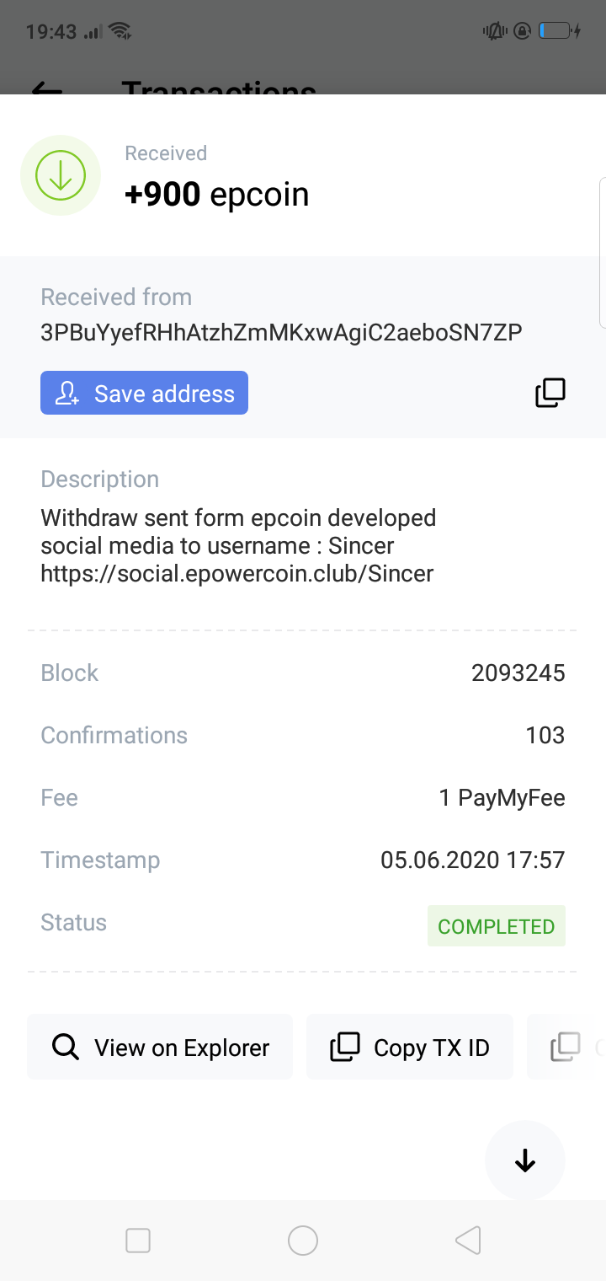Tap the Android back triangle button
Screen dimensions: 606x1281
click(x=468, y=1241)
